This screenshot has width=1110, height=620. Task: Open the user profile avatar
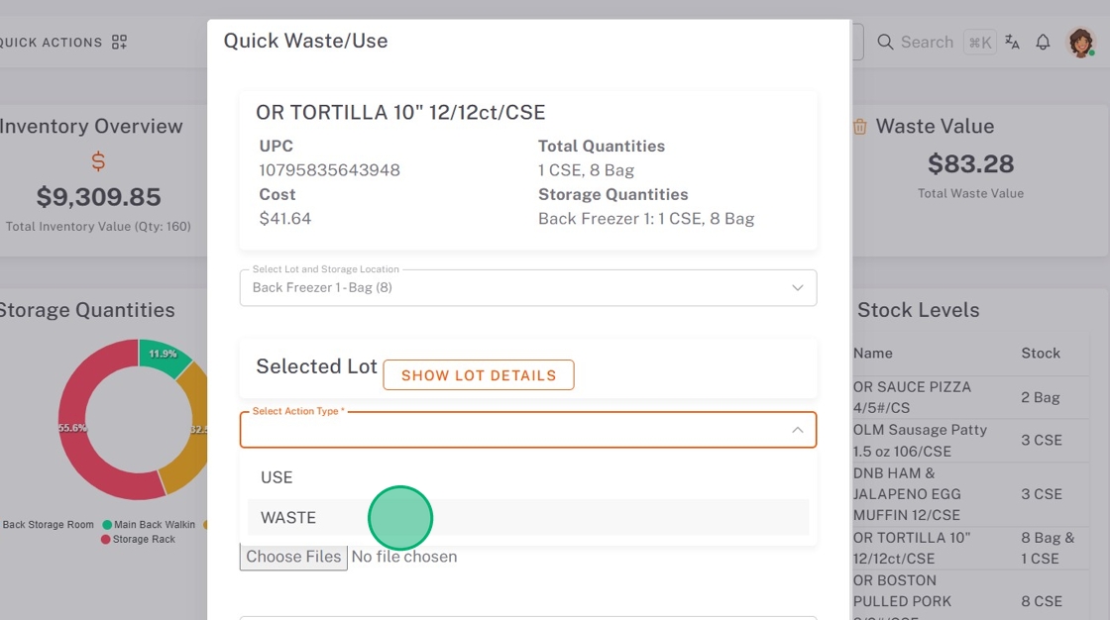[1080, 42]
